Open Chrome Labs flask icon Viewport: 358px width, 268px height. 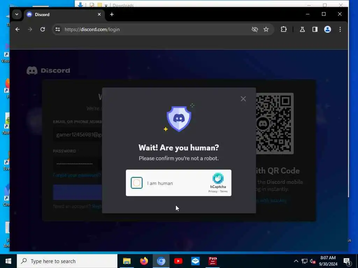(x=302, y=29)
